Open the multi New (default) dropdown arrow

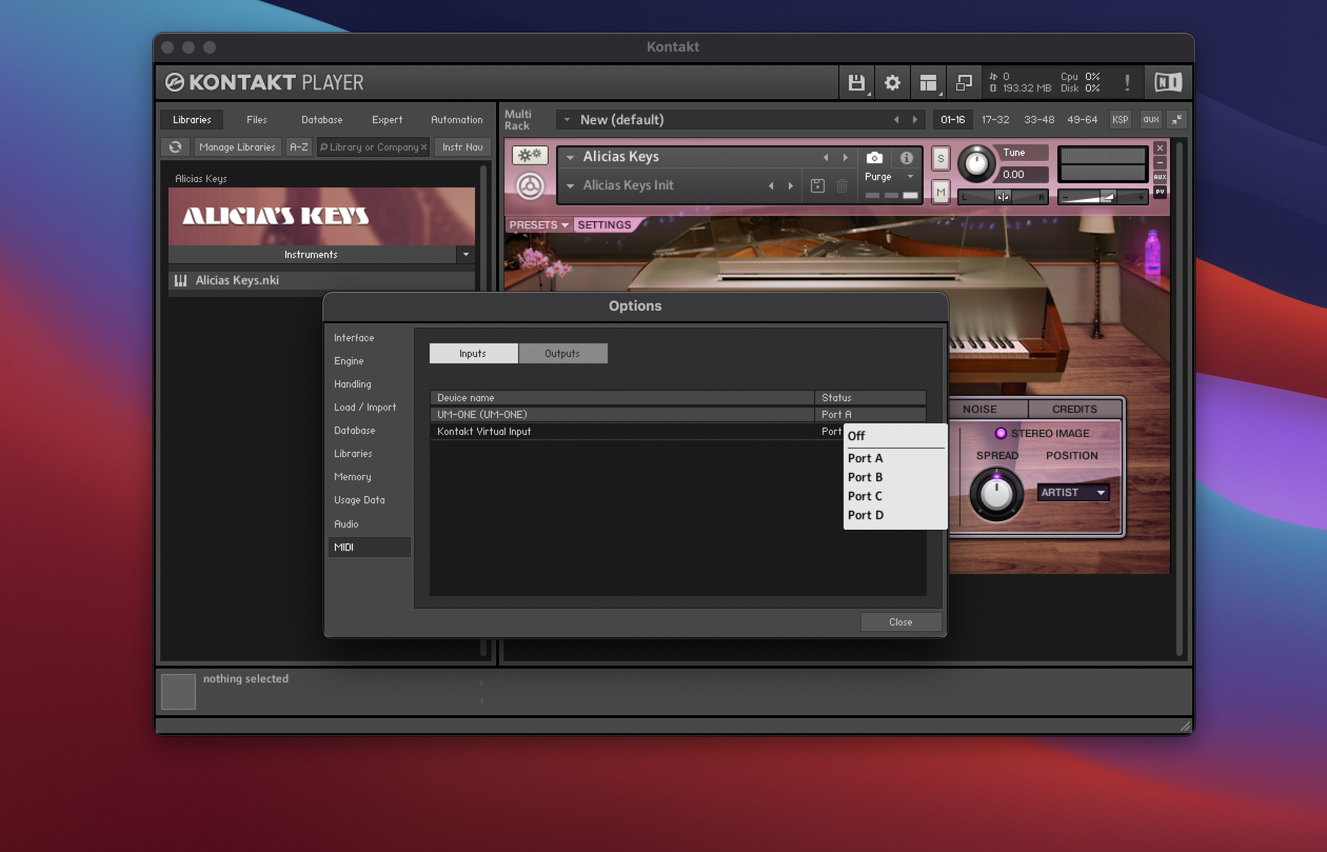(x=567, y=119)
